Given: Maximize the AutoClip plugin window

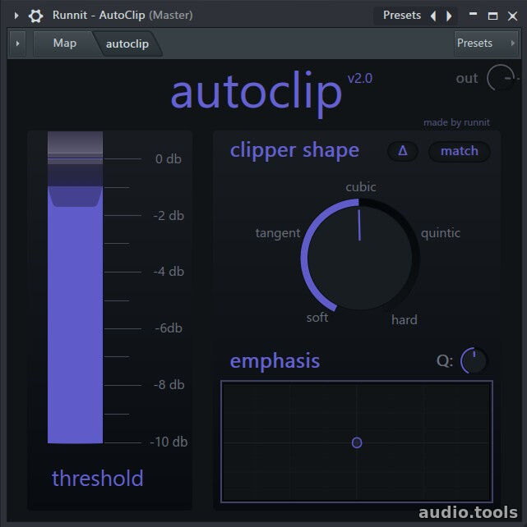Looking at the screenshot, I should pos(492,16).
